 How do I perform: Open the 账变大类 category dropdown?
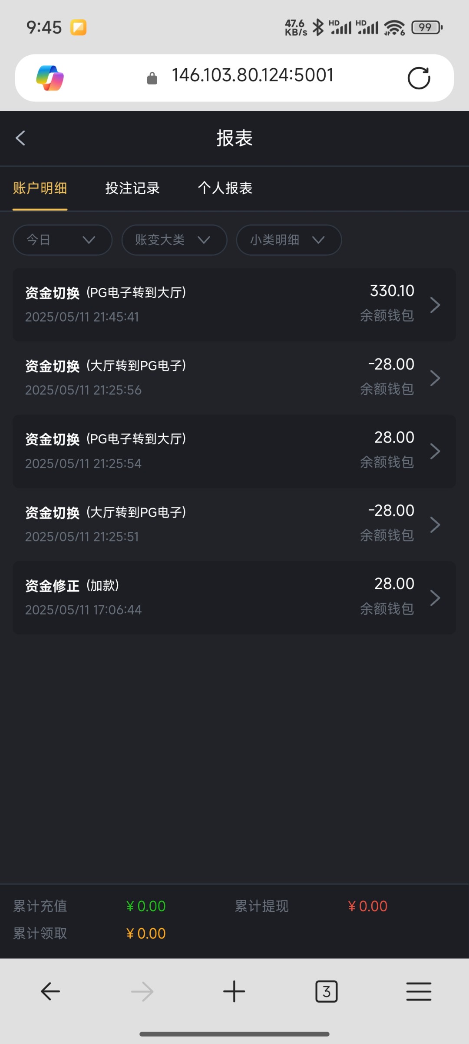174,240
